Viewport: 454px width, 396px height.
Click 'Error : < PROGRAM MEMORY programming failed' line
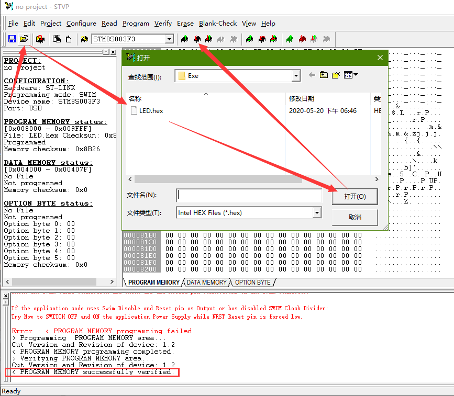103,331
